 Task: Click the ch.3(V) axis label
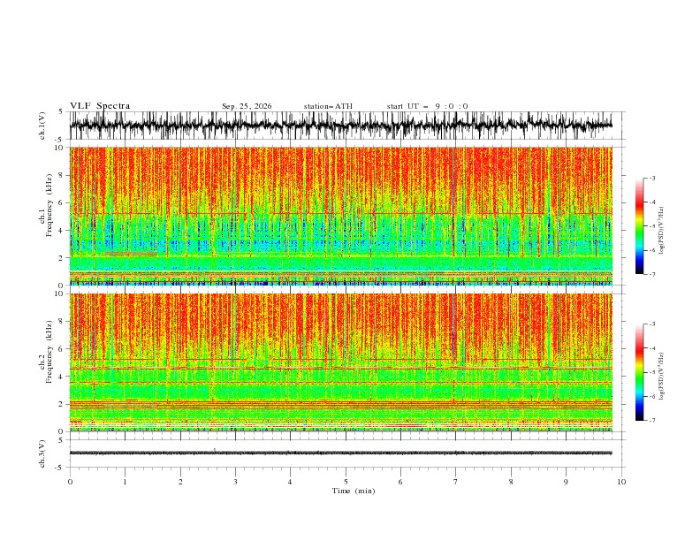pyautogui.click(x=42, y=453)
